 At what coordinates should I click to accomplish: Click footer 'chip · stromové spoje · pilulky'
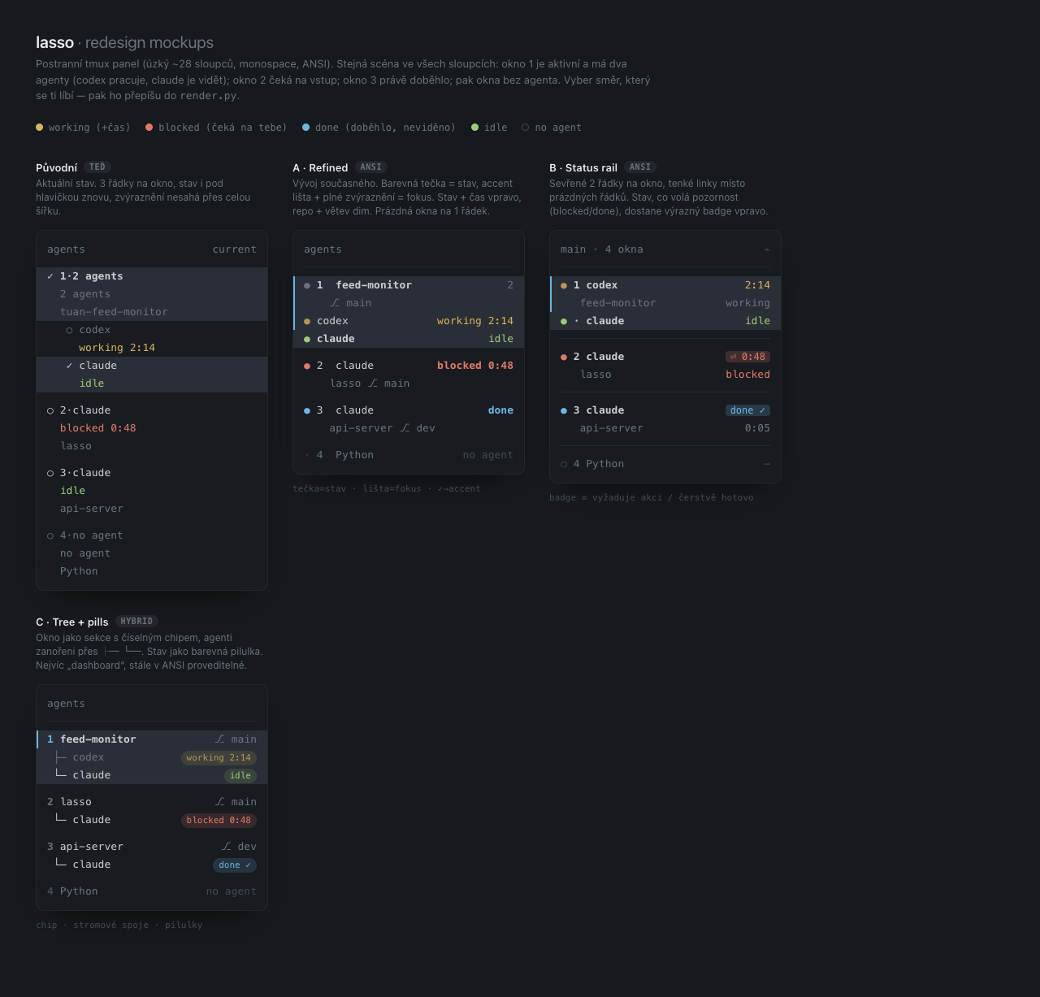point(119,925)
